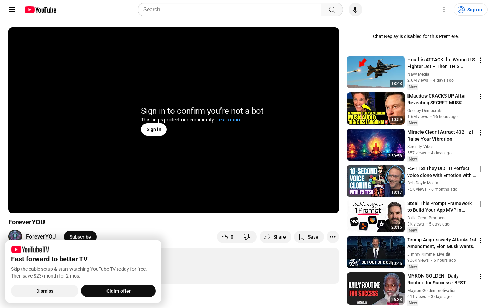
Task: Open F5-TTS voice clone video title
Action: (442, 172)
